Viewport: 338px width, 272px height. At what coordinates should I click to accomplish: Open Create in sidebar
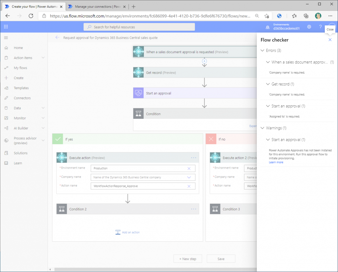pyautogui.click(x=18, y=78)
